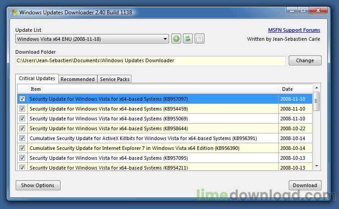Image resolution: width=339 pixels, height=209 pixels.
Task: Switch to the Recommended tab
Action: tap(78, 79)
